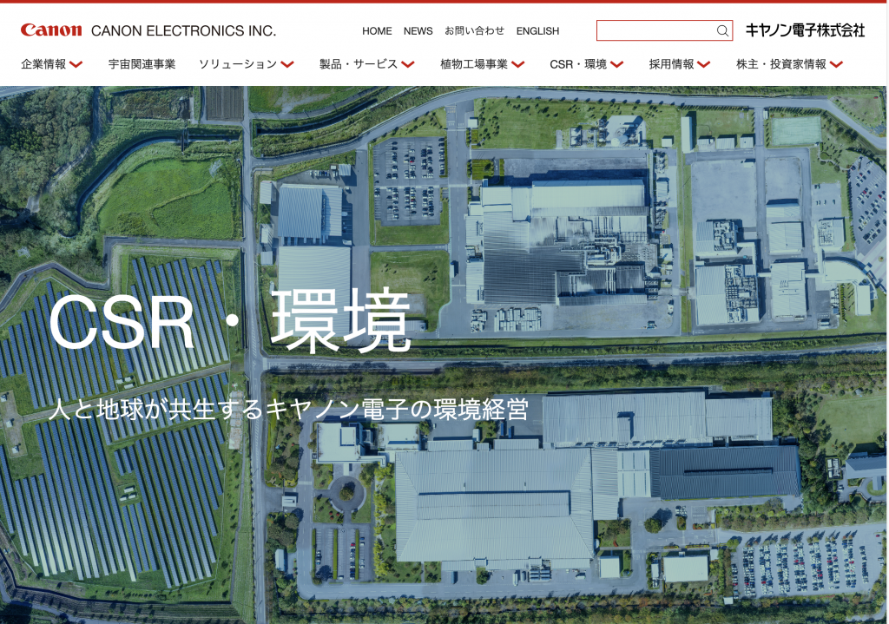Image resolution: width=889 pixels, height=624 pixels.
Task: Click the large CSR・環境 hero heading
Action: tap(229, 322)
